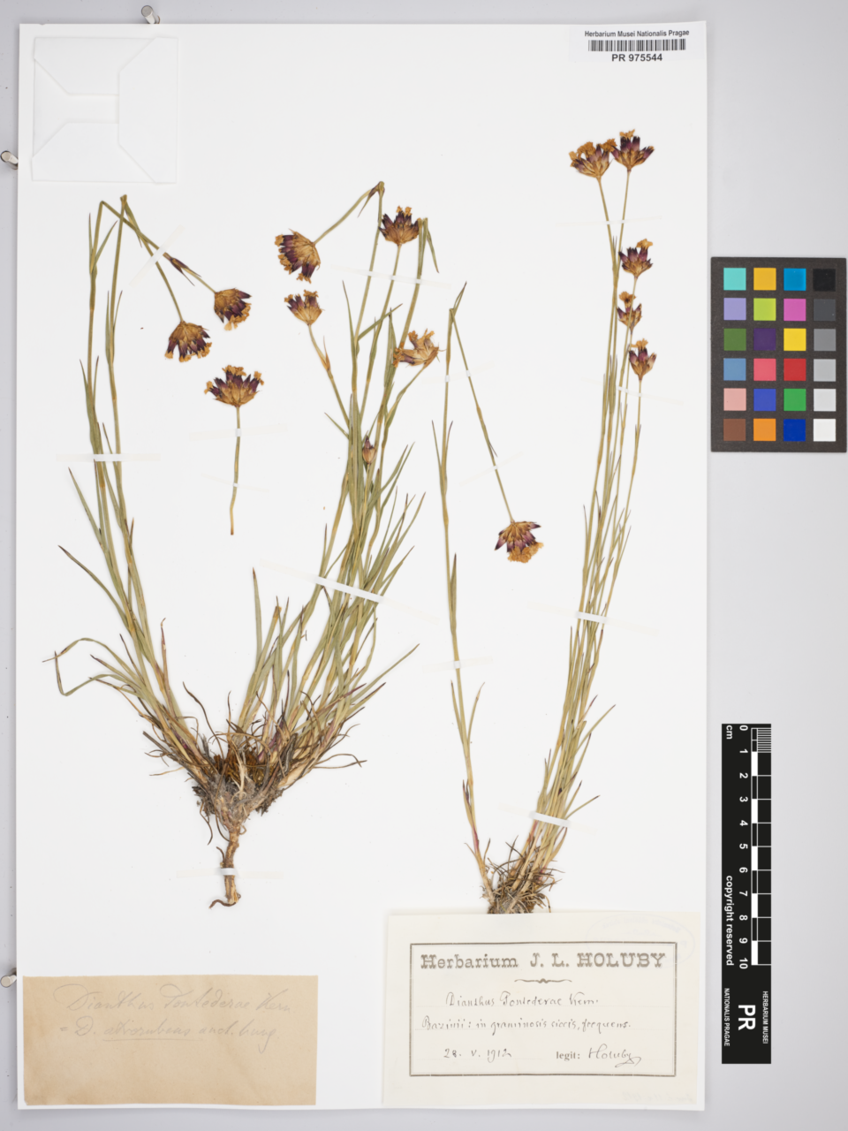Select the purple swatch on the color chart
This screenshot has width=848, height=1131.
click(x=764, y=339)
